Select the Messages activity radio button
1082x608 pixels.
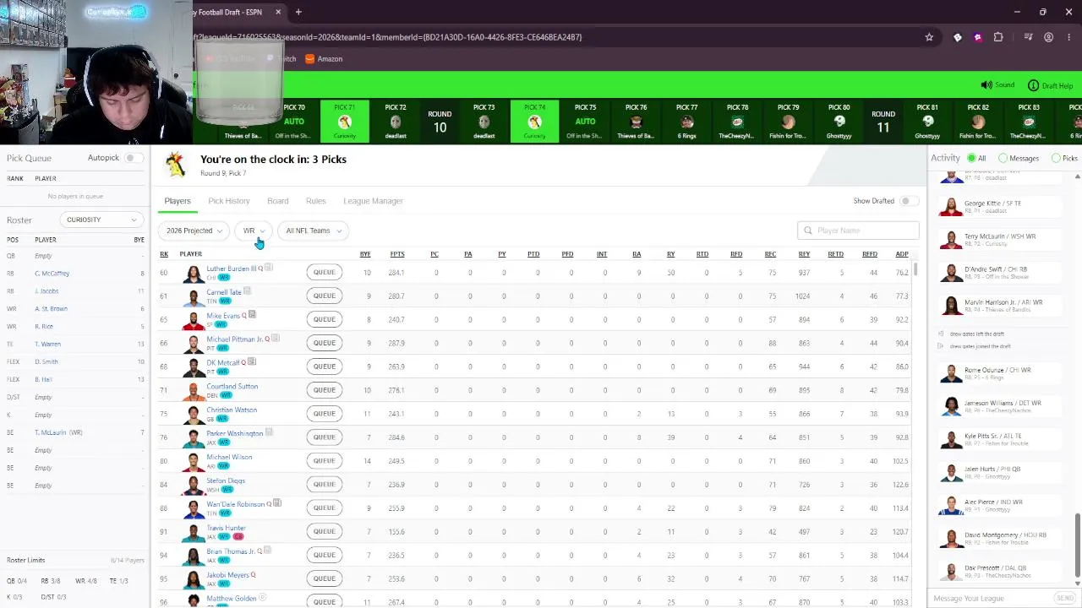click(x=1003, y=159)
